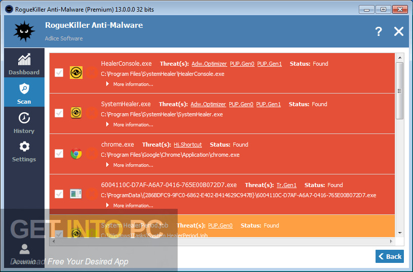Click the file icon of 6004110C-D7AF entry
This screenshot has width=413, height=272.
click(x=76, y=194)
